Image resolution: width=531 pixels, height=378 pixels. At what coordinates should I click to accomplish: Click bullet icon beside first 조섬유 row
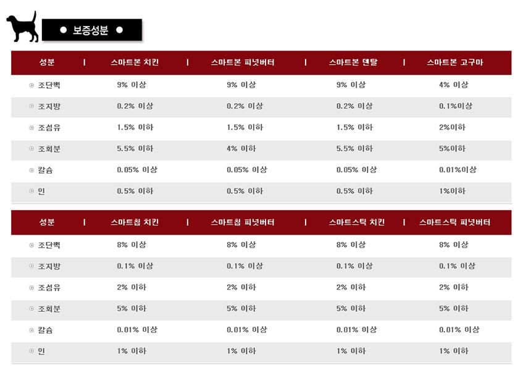tap(32, 127)
